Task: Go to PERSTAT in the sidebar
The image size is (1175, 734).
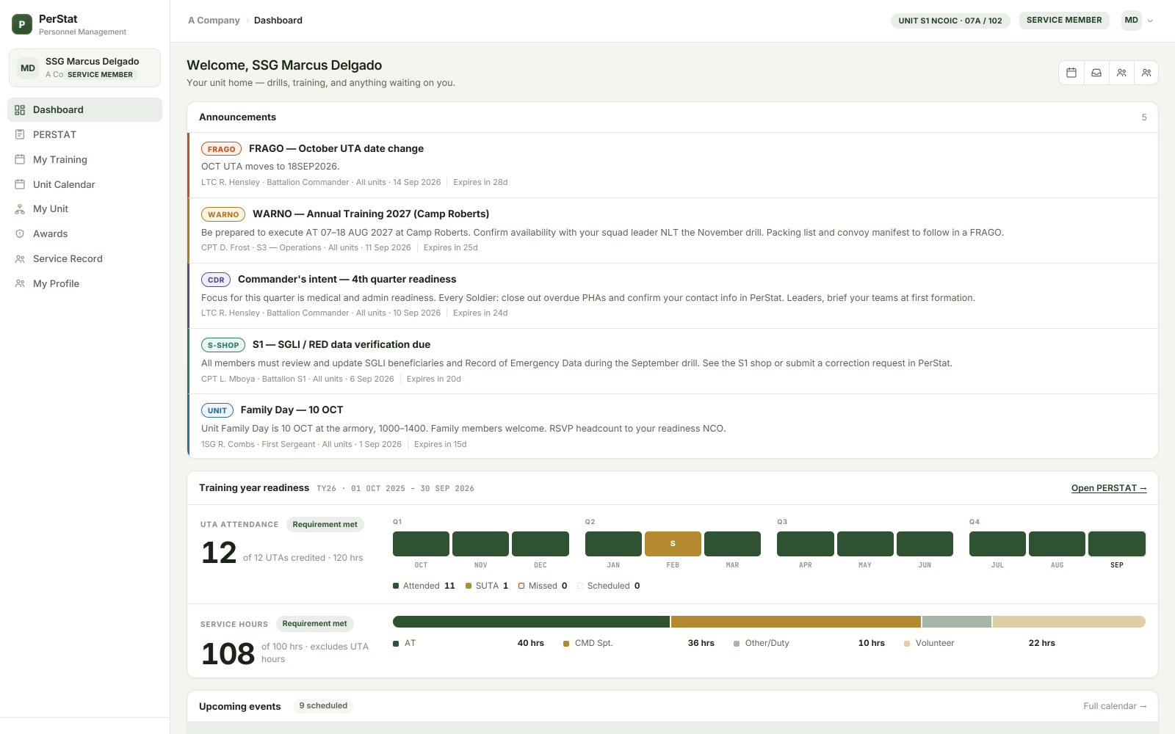Action: click(x=84, y=134)
